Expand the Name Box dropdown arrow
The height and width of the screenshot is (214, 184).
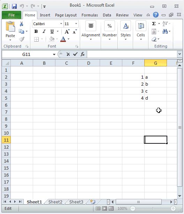pos(54,55)
